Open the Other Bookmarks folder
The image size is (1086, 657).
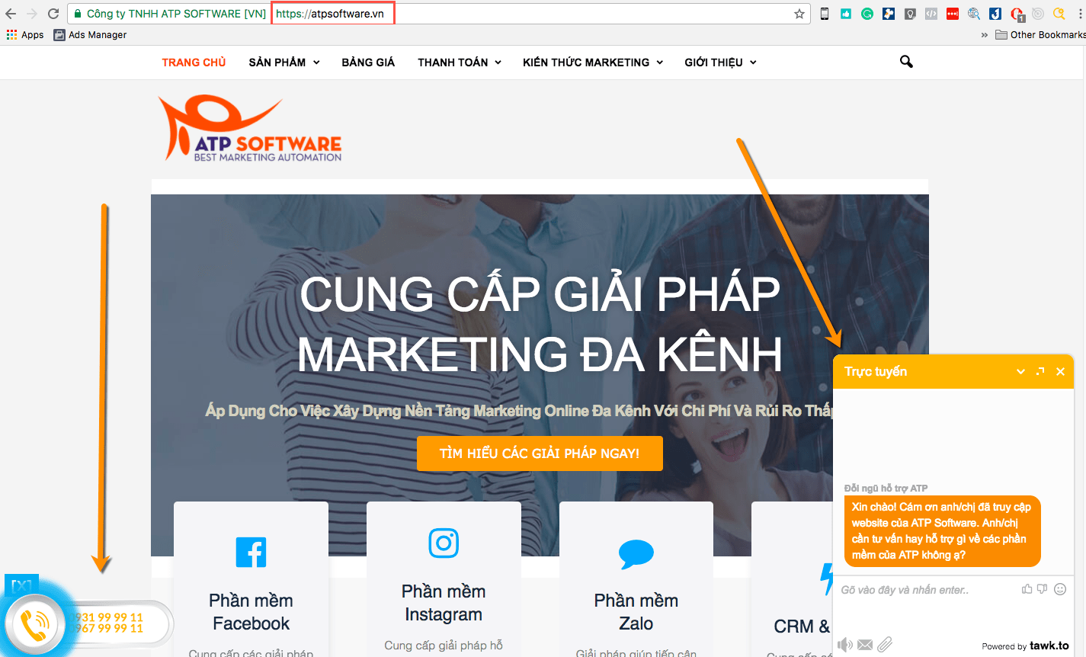tap(1040, 35)
